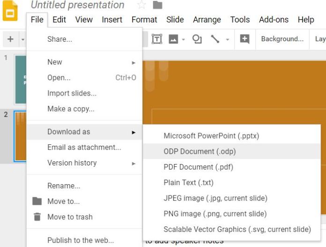Open the line type dropdown arrow

pos(228,39)
